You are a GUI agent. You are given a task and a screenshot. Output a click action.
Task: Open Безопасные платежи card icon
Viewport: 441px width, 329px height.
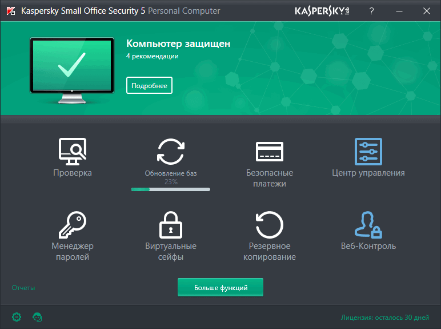270,151
